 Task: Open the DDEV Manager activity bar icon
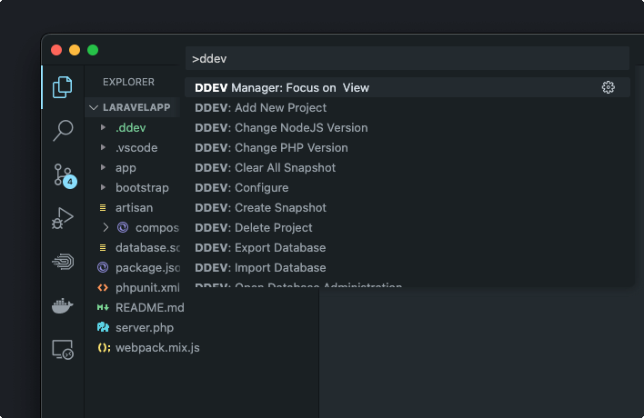[63, 262]
